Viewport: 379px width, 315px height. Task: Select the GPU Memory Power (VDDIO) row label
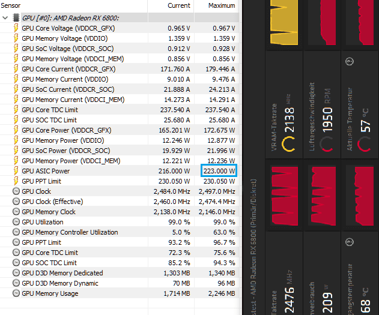tap(63, 140)
